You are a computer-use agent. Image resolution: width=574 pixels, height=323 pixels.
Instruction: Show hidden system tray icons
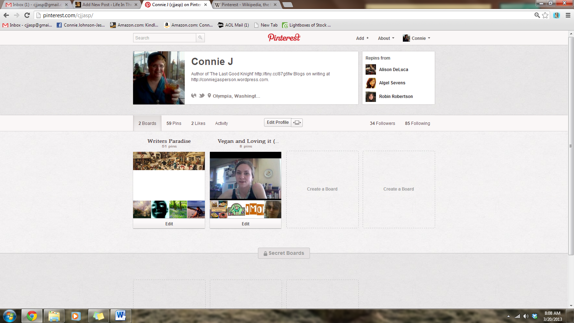[508, 316]
